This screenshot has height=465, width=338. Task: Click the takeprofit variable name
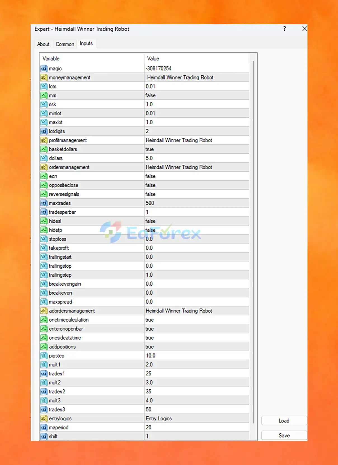click(x=59, y=248)
